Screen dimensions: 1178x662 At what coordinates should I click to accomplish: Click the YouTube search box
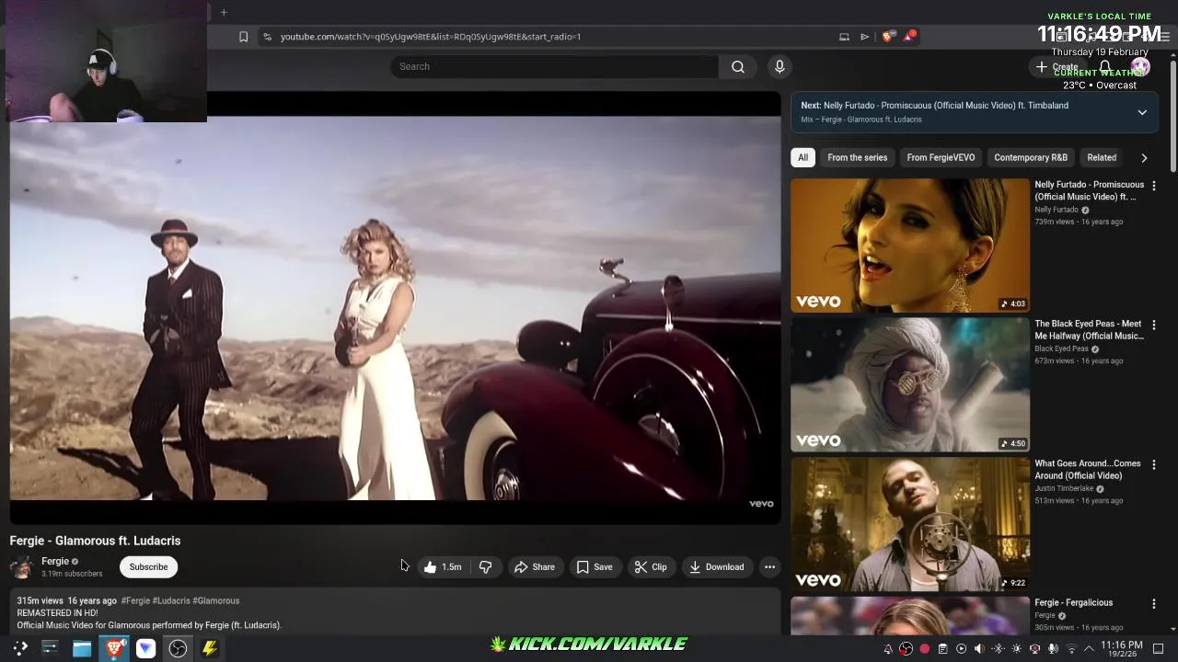click(x=554, y=66)
